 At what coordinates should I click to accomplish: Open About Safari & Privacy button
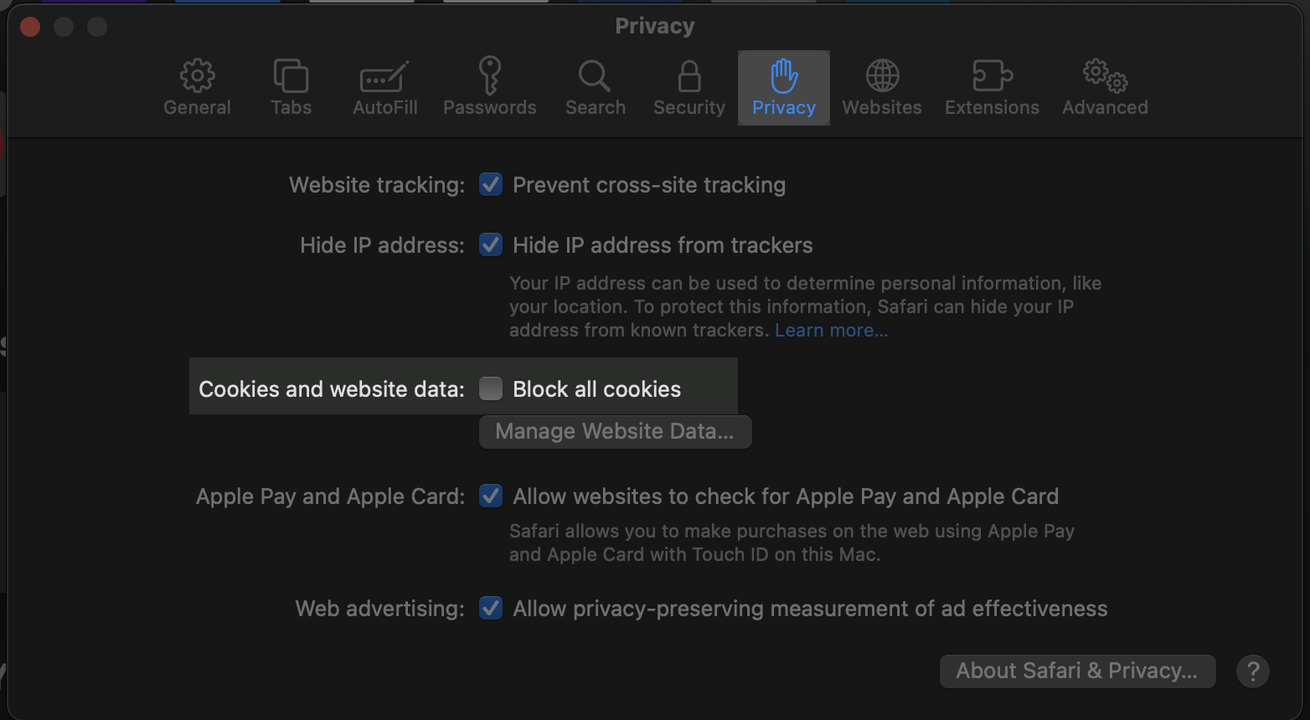click(x=1077, y=671)
